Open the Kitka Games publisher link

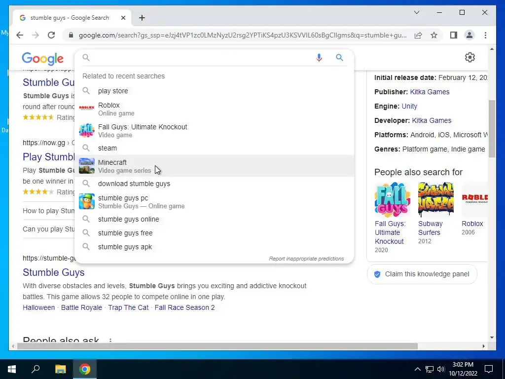click(x=430, y=92)
